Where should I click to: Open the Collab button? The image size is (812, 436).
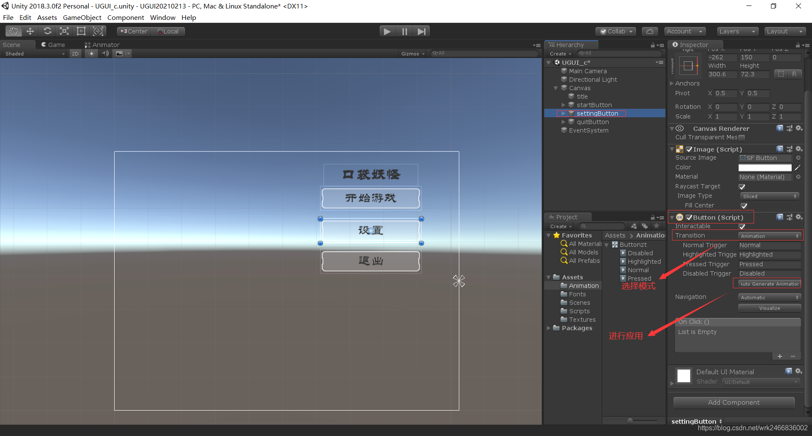point(616,31)
